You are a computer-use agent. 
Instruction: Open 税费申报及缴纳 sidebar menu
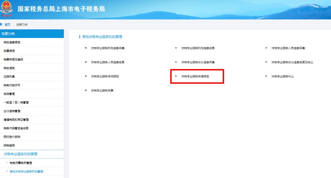pos(13,59)
